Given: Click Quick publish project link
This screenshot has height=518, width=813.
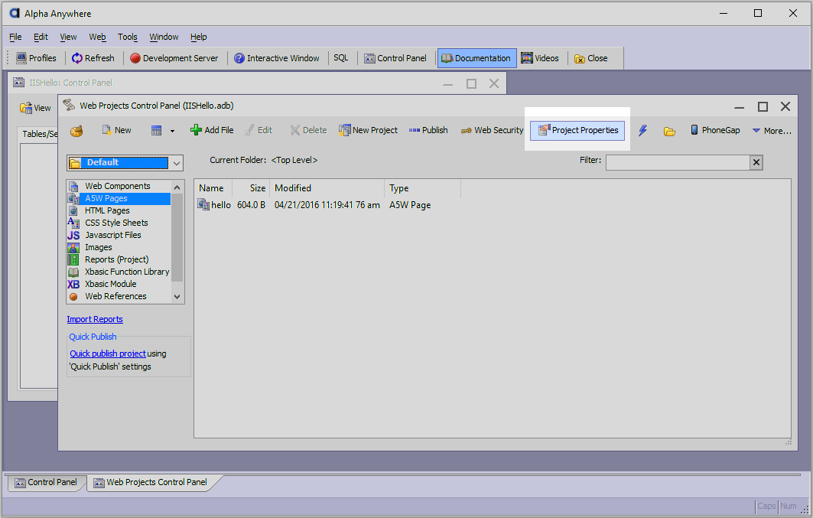Looking at the screenshot, I should coord(108,353).
